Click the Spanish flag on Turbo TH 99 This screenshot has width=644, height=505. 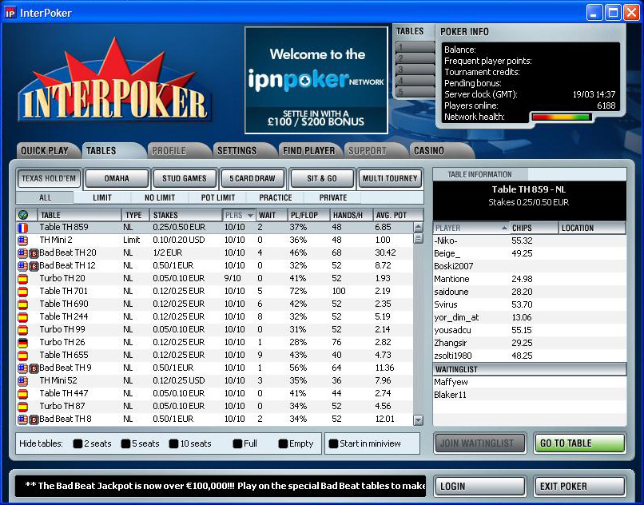[x=22, y=329]
